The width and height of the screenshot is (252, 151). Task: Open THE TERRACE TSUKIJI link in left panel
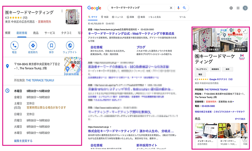(40, 80)
